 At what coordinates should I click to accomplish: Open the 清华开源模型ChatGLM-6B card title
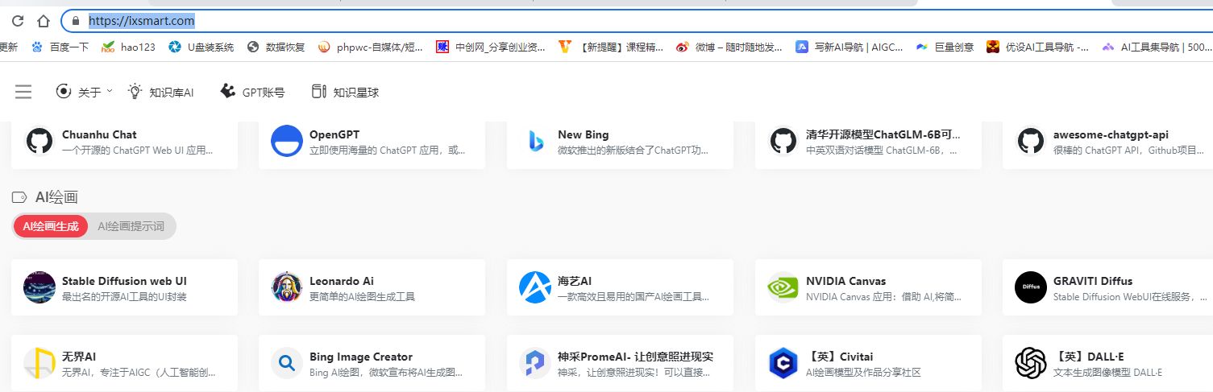pyautogui.click(x=883, y=134)
